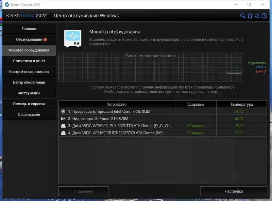Screen dimensions: 272x201
Task: Select the Процессор Intel Core i7-2670QM row
Action: [163, 111]
